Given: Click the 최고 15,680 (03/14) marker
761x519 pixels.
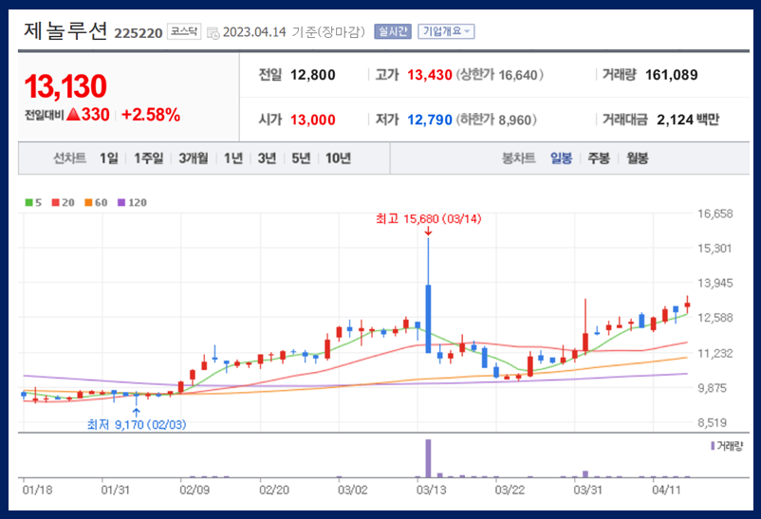Looking at the screenshot, I should (429, 219).
